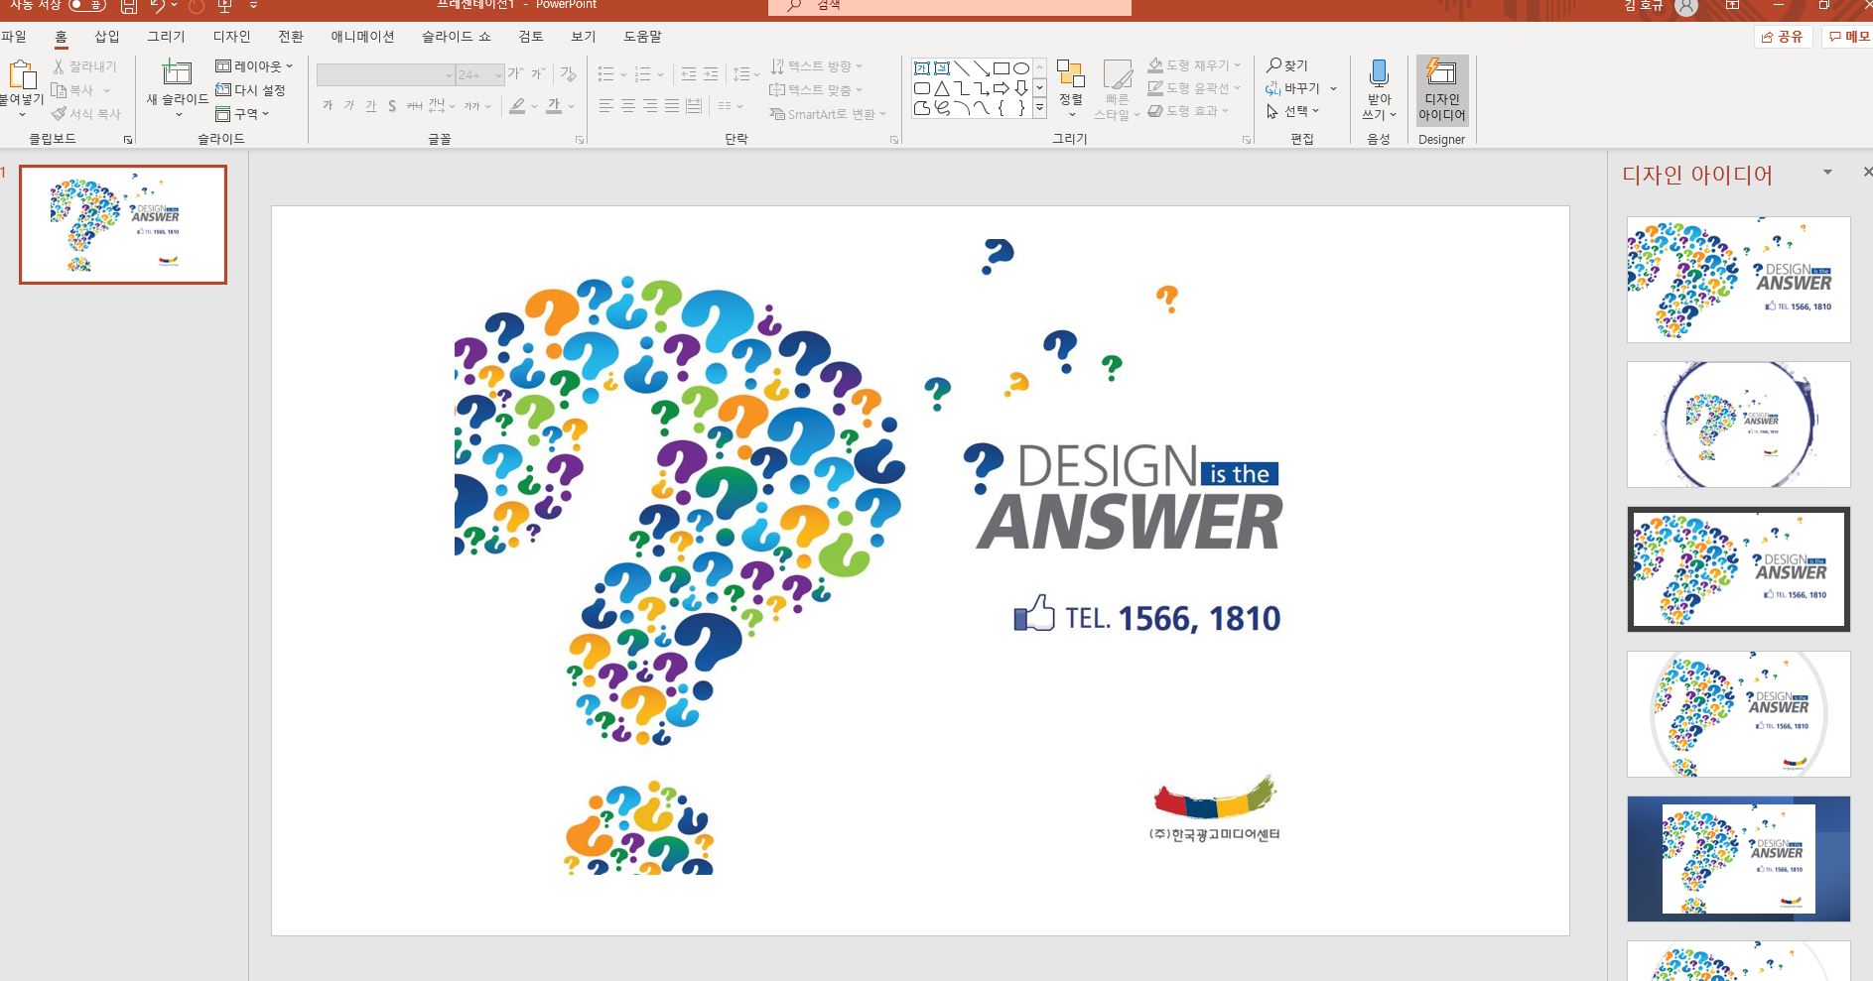Select the text box shape in shapes gallery
1873x981 pixels.
[922, 68]
